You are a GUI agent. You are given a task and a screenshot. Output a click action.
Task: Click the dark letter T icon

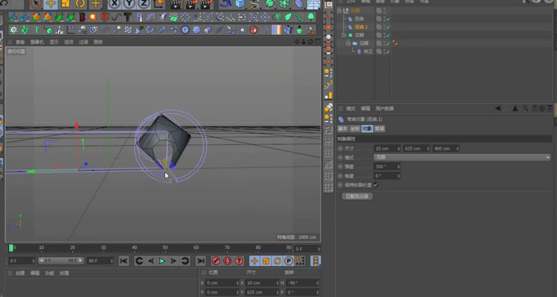(x=128, y=17)
